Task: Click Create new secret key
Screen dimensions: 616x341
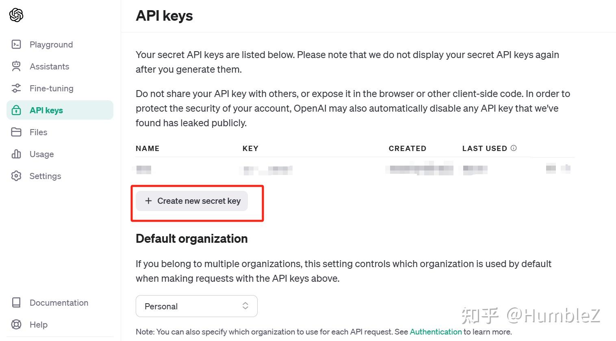Action: (x=192, y=201)
